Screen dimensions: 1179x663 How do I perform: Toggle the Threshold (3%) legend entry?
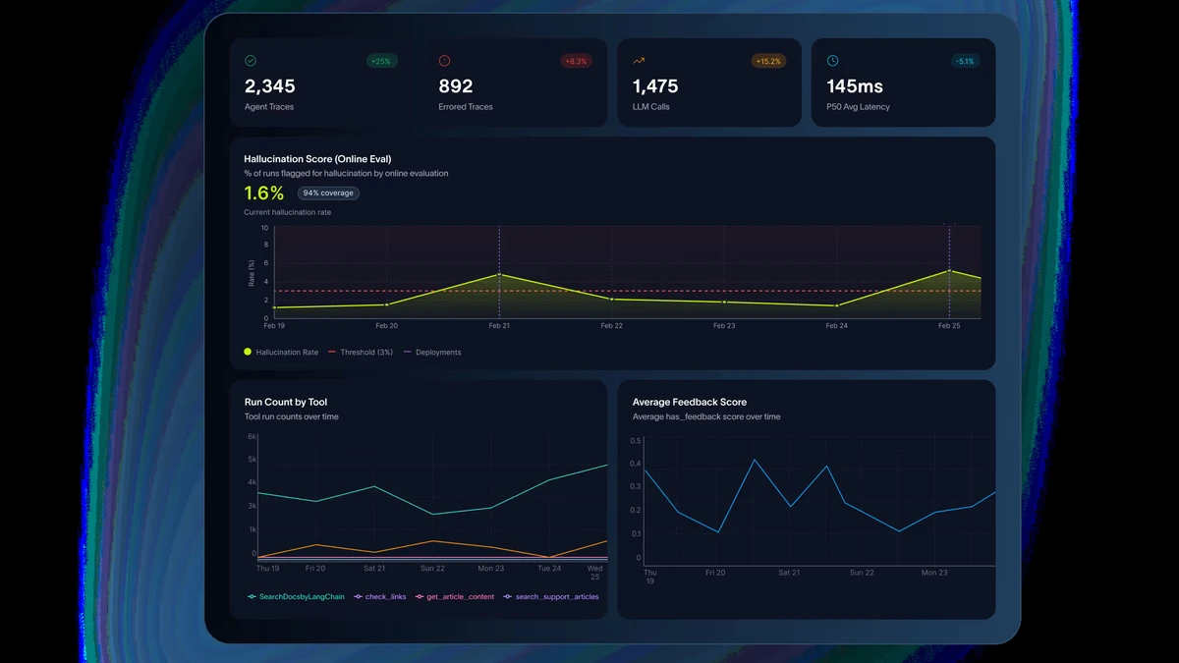tap(360, 352)
